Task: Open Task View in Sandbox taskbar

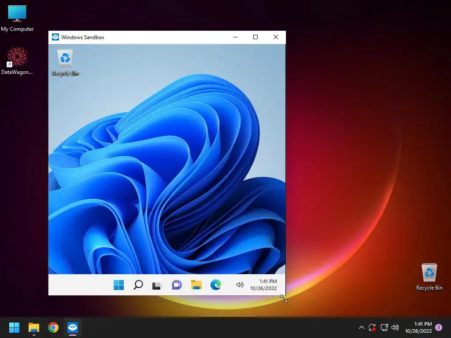Action: 157,285
